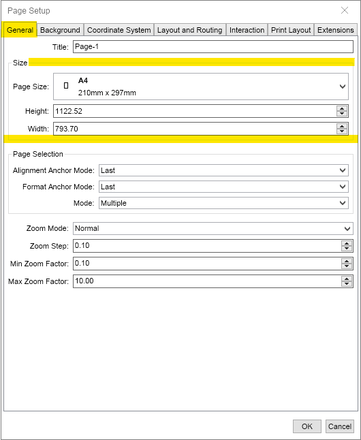The image size is (361, 440).
Task: Decrease the Width value with down arrow
Action: (x=342, y=131)
